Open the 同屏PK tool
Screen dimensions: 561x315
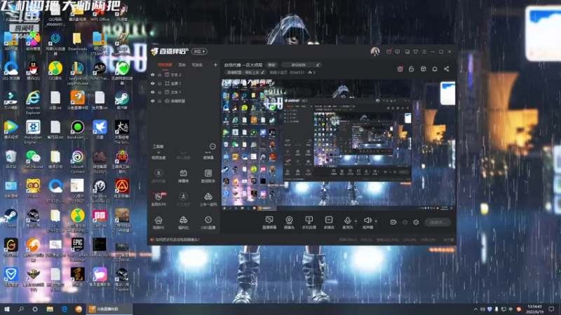point(158,223)
